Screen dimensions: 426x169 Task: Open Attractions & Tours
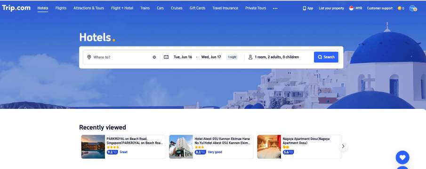click(88, 8)
